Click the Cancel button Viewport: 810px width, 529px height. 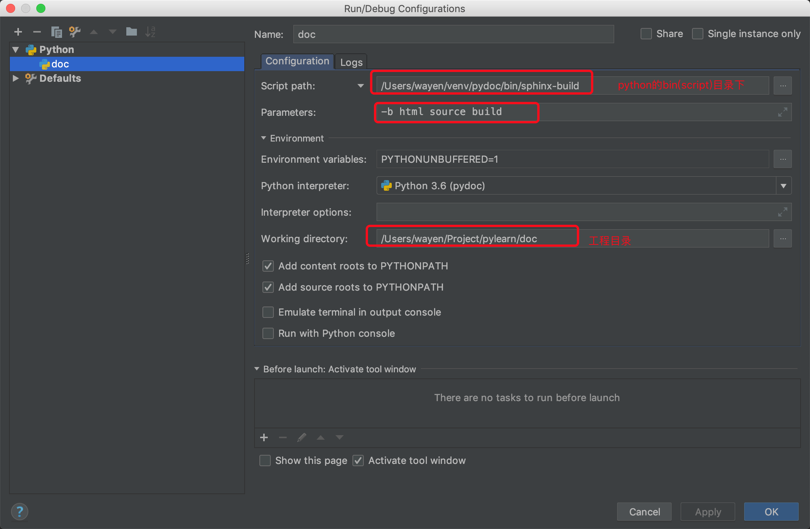(x=644, y=512)
